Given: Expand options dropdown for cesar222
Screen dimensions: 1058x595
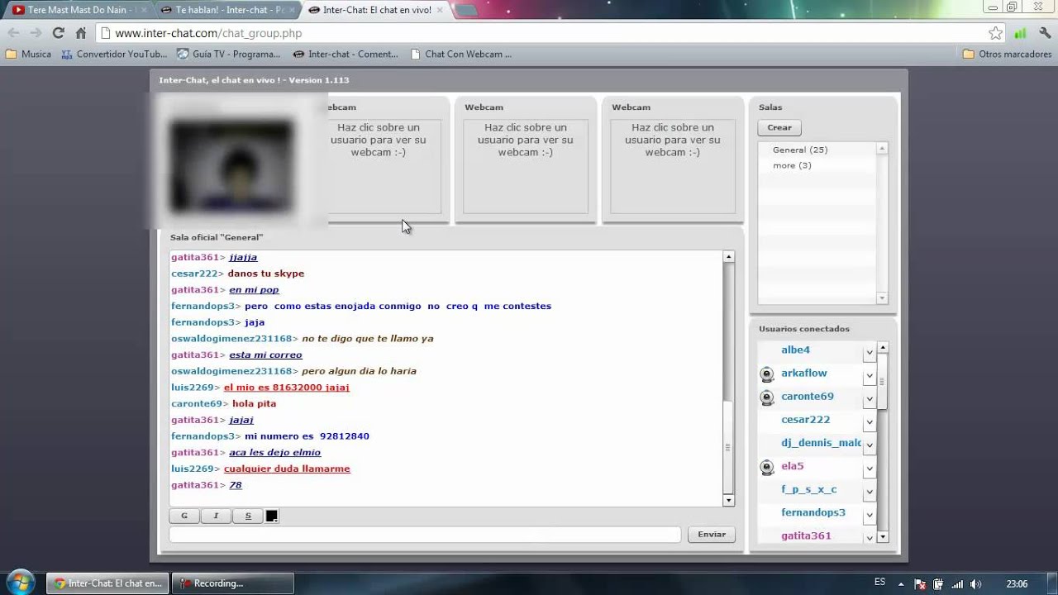Looking at the screenshot, I should coord(869,422).
